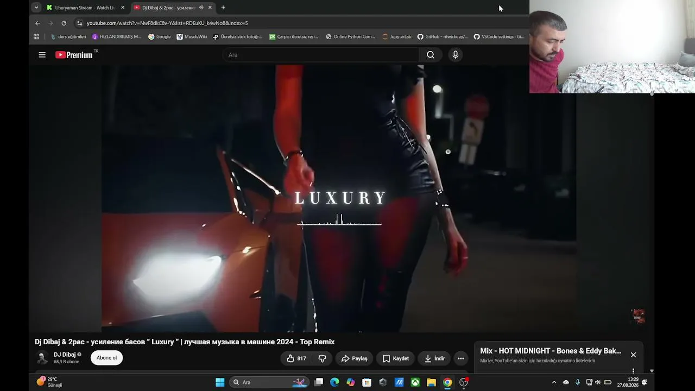Open the GitHub - ritwickdey bookmark
The image size is (695, 391).
[x=443, y=37]
